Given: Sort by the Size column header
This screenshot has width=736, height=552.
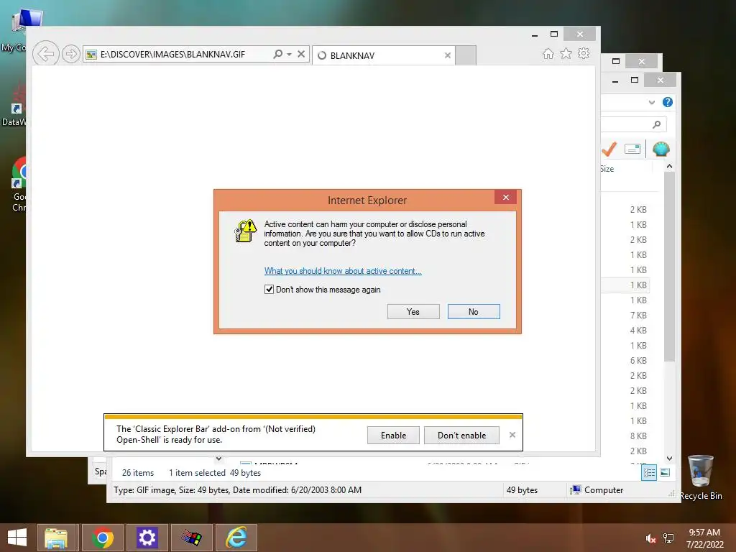Looking at the screenshot, I should (607, 169).
